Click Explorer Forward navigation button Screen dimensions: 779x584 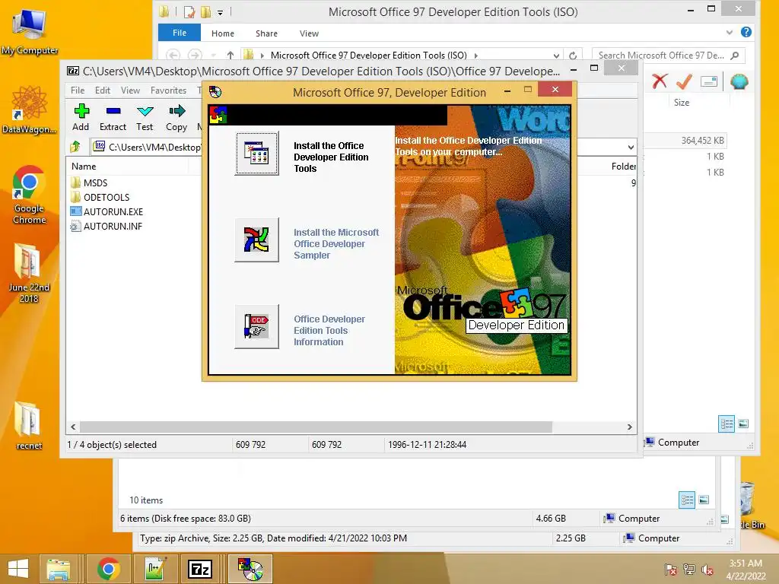(195, 55)
